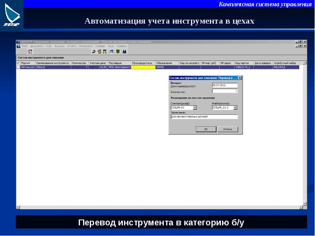Click the green hierarchy tree toolbar icon

tap(104, 52)
